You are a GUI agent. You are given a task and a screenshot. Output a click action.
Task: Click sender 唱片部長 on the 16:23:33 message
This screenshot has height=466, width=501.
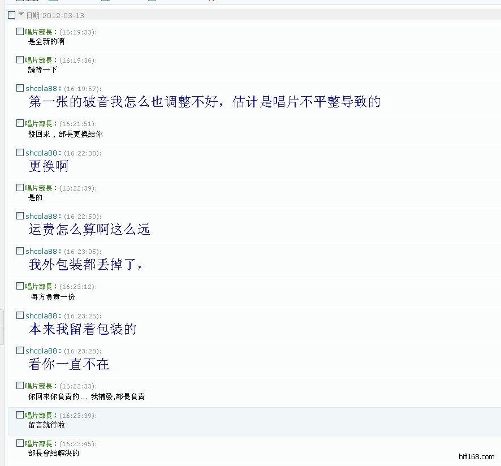40,386
